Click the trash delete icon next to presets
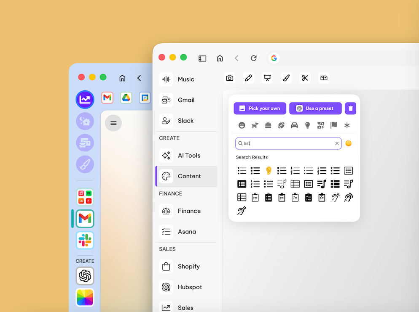The image size is (419, 312). click(x=350, y=108)
